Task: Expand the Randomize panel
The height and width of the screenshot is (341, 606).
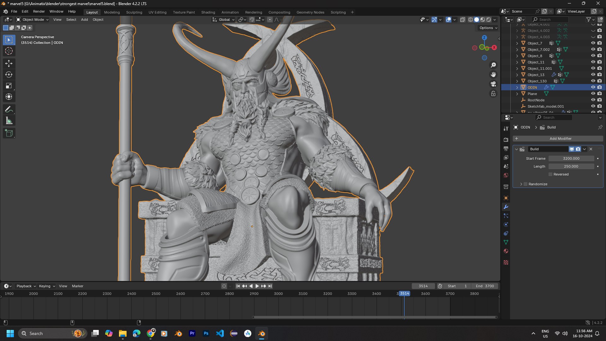Action: pos(521,184)
